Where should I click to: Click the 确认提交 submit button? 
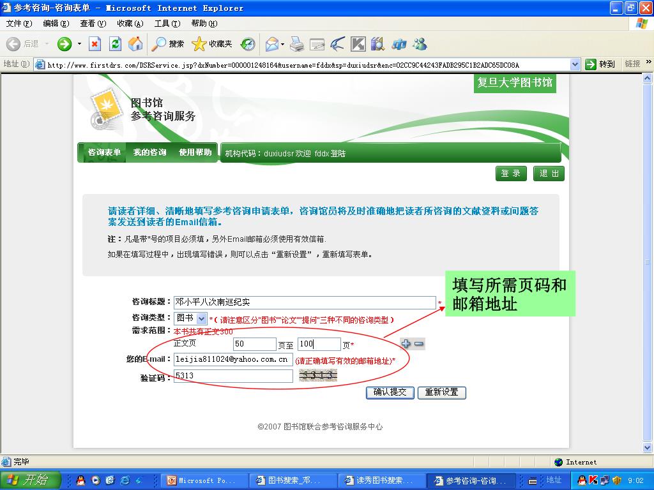pyautogui.click(x=390, y=392)
